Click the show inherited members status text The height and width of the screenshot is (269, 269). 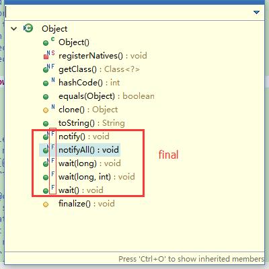tap(191, 259)
